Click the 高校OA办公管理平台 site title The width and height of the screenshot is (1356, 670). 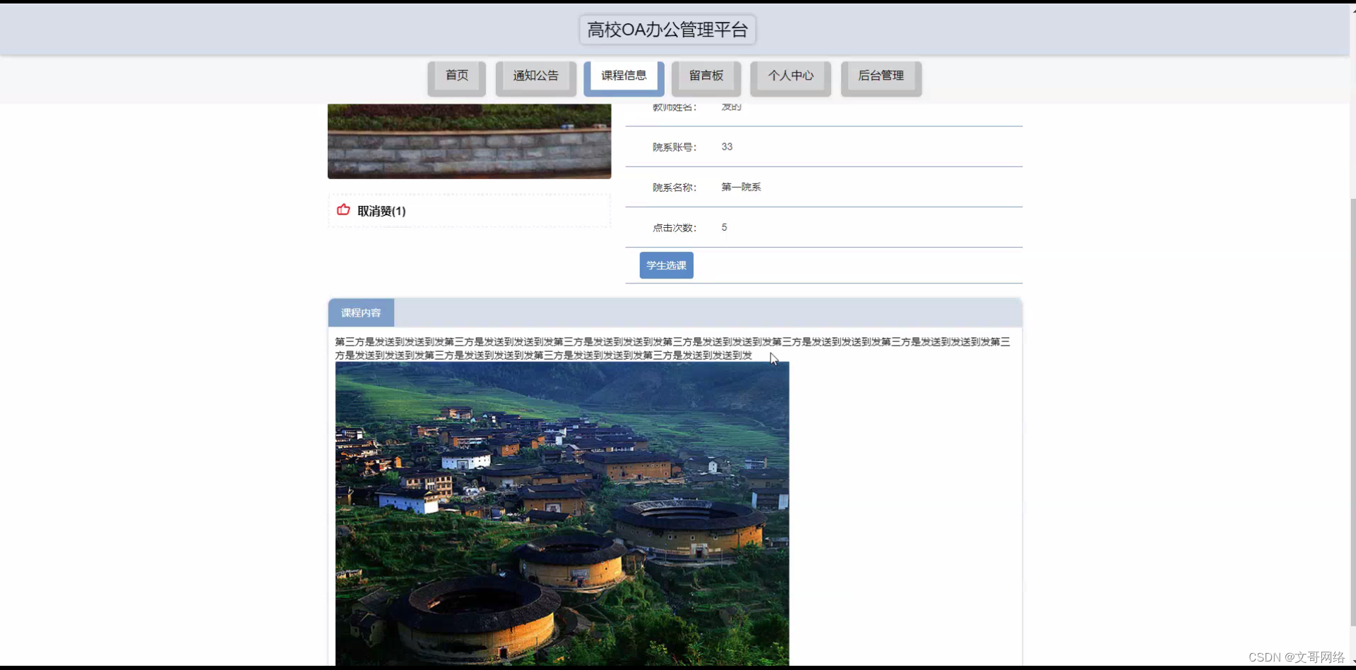click(667, 30)
